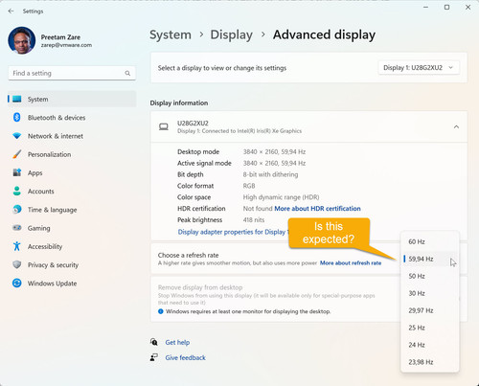Go to Personalization settings

[x=72, y=154]
